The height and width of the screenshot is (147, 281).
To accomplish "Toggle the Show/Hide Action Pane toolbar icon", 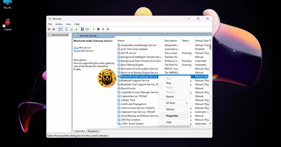I will (x=87, y=29).
